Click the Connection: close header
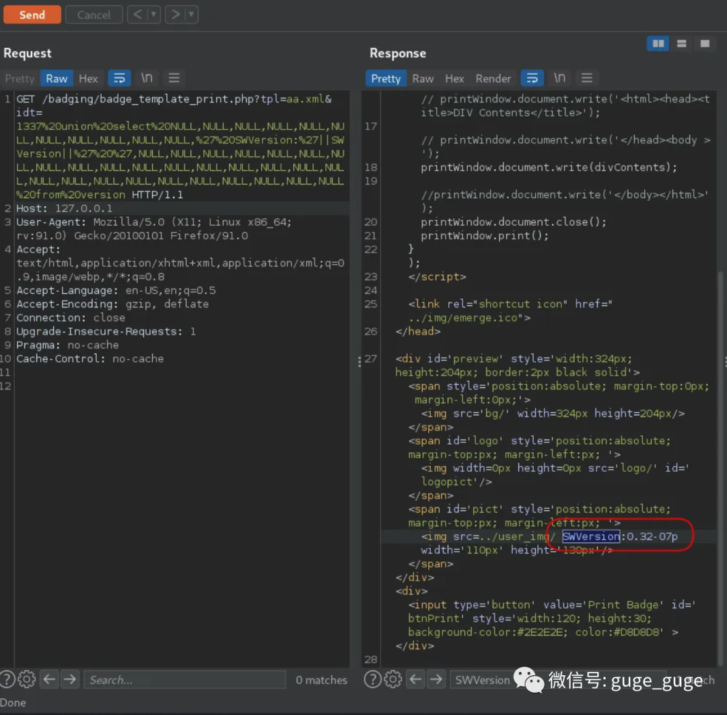The image size is (727, 715). pyautogui.click(x=71, y=317)
